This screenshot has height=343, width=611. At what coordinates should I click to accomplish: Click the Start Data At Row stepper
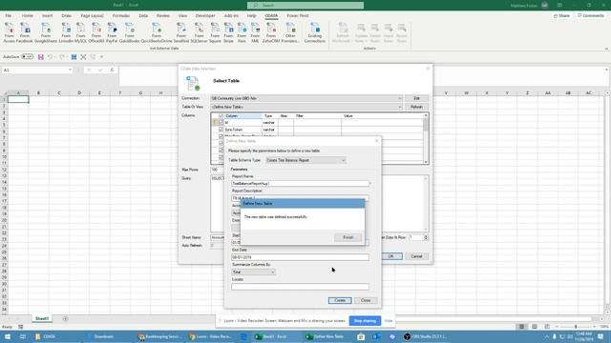(426, 237)
